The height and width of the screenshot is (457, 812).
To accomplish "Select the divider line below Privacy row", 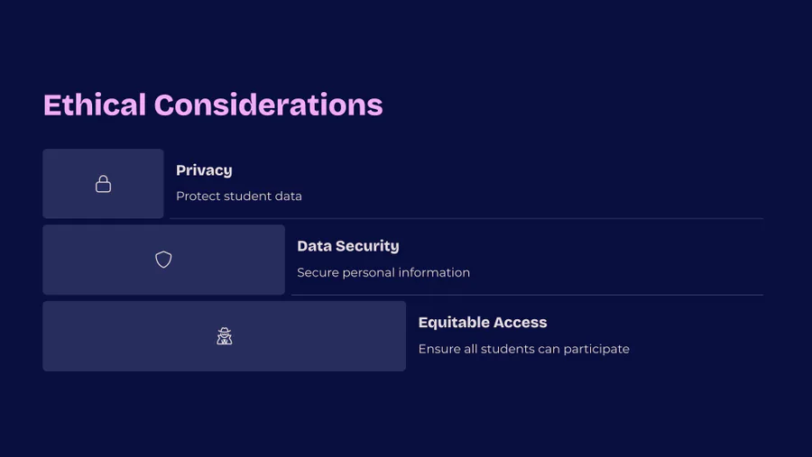I will click(466, 218).
